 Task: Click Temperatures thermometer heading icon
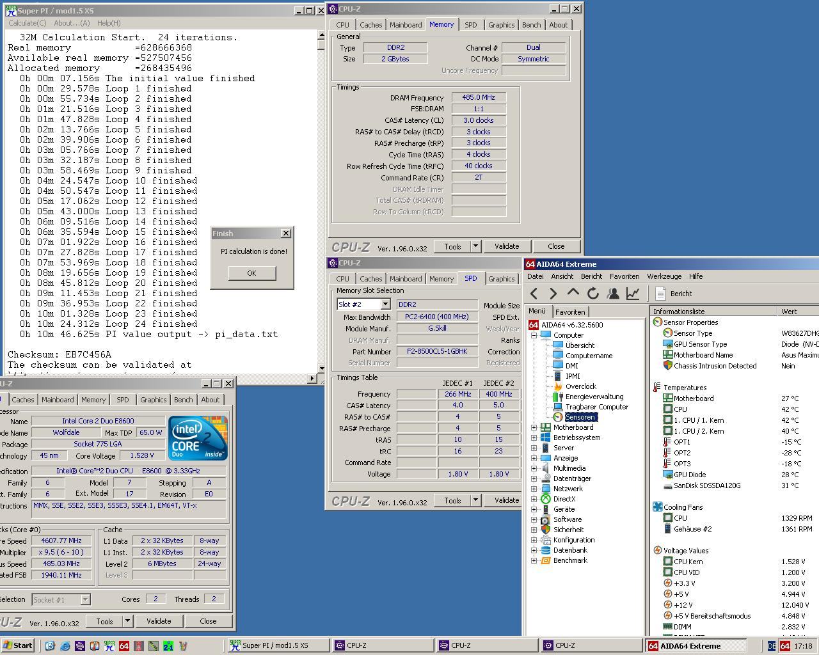[657, 388]
